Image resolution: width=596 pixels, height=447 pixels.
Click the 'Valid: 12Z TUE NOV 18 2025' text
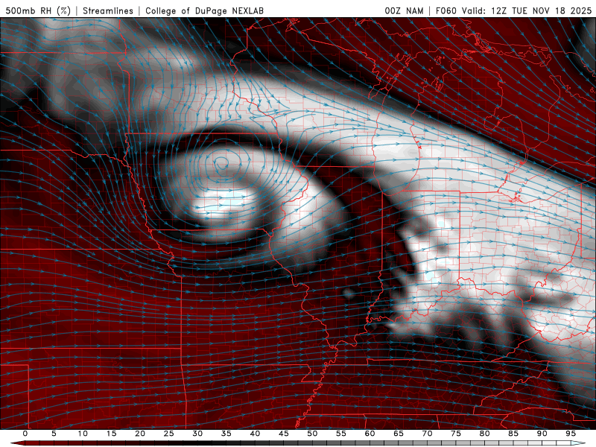527,10
